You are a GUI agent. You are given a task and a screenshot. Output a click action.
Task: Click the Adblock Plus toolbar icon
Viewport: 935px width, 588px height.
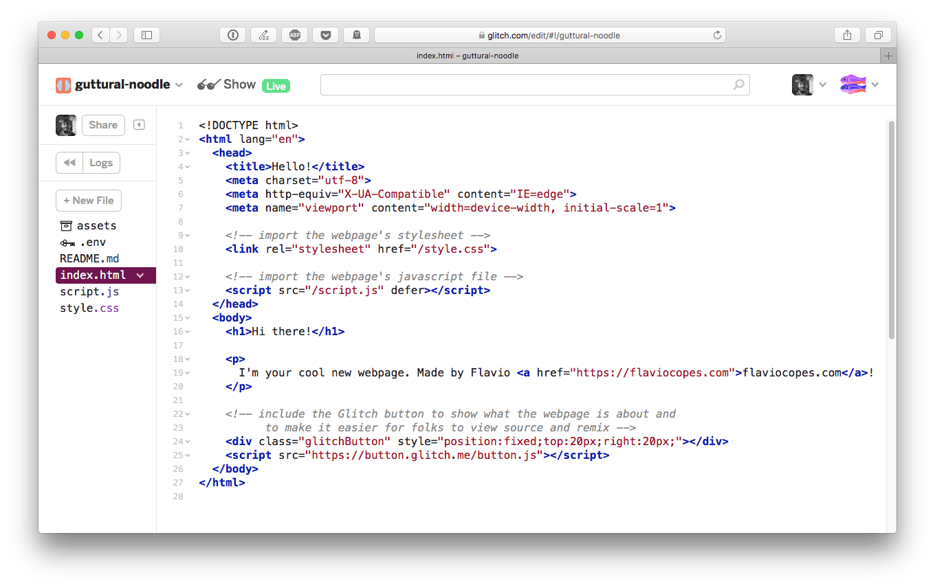point(295,35)
